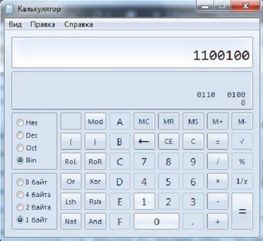This screenshot has height=241, width=263.
Task: Click the digit 8 button
Action: 168,161
